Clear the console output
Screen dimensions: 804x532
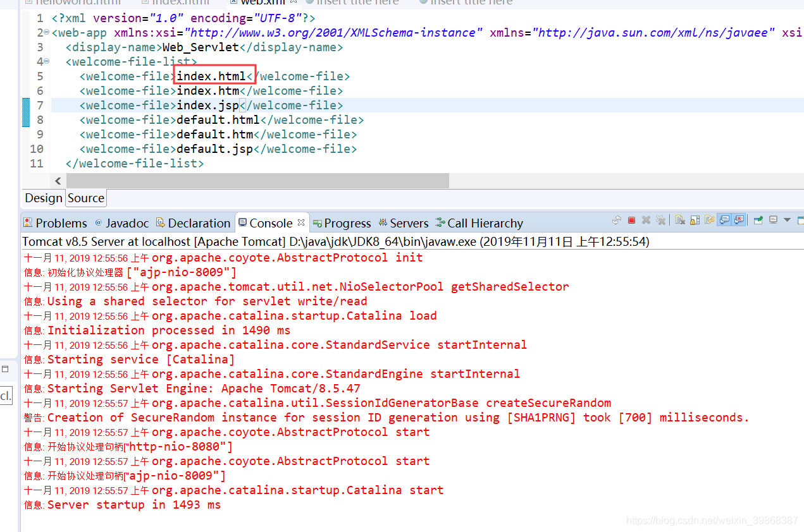click(680, 220)
